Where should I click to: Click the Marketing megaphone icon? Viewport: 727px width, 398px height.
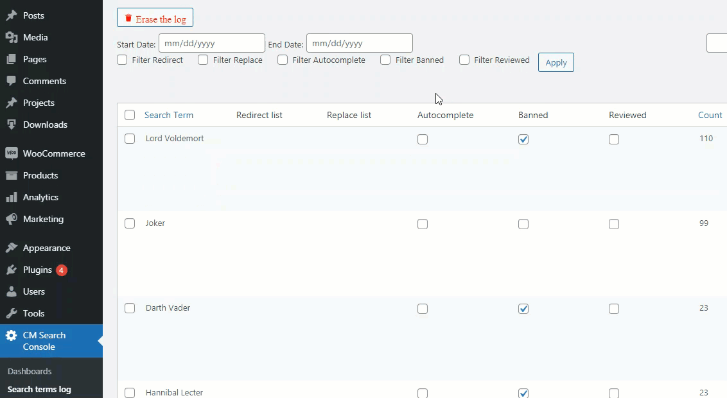(x=12, y=219)
